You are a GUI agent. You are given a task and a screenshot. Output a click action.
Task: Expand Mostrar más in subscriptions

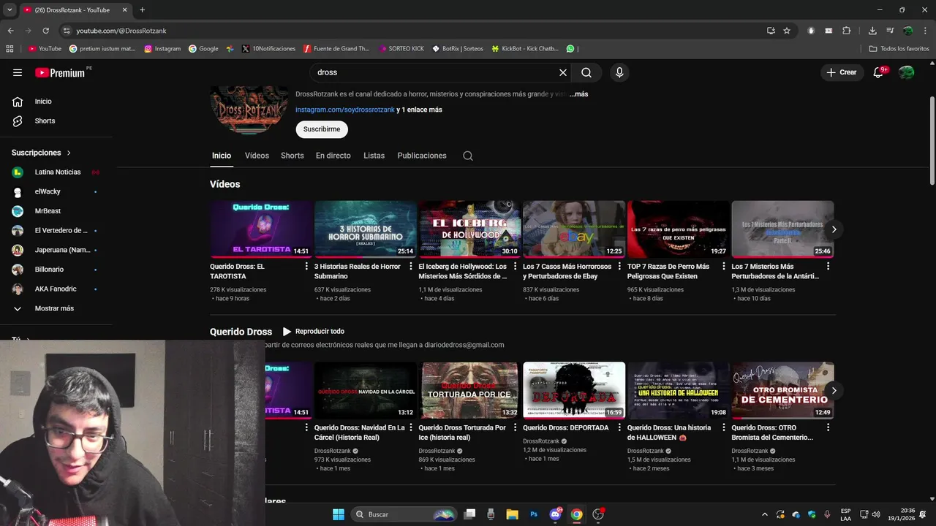pos(56,308)
